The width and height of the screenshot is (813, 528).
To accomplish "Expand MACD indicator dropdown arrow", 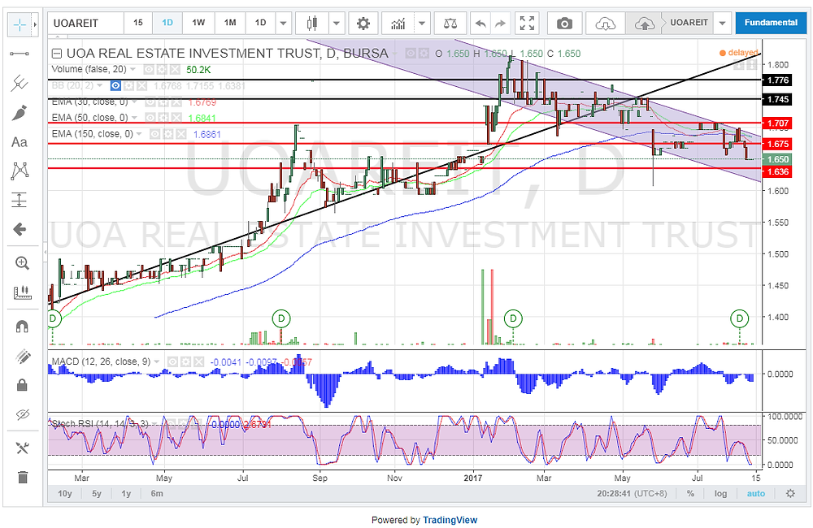I will click(157, 361).
